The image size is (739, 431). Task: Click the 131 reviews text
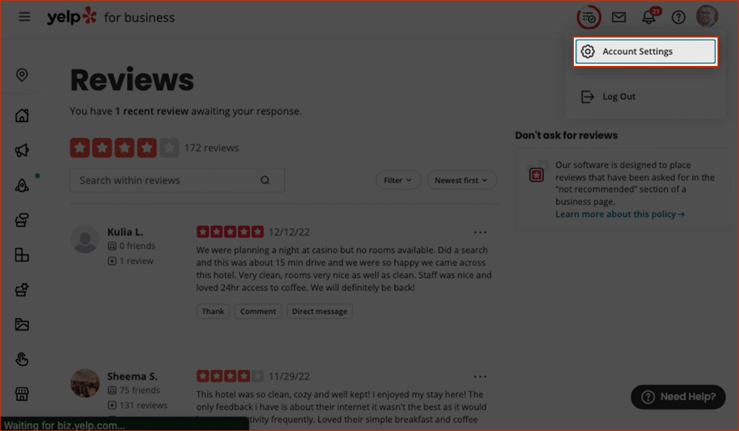[x=143, y=405]
